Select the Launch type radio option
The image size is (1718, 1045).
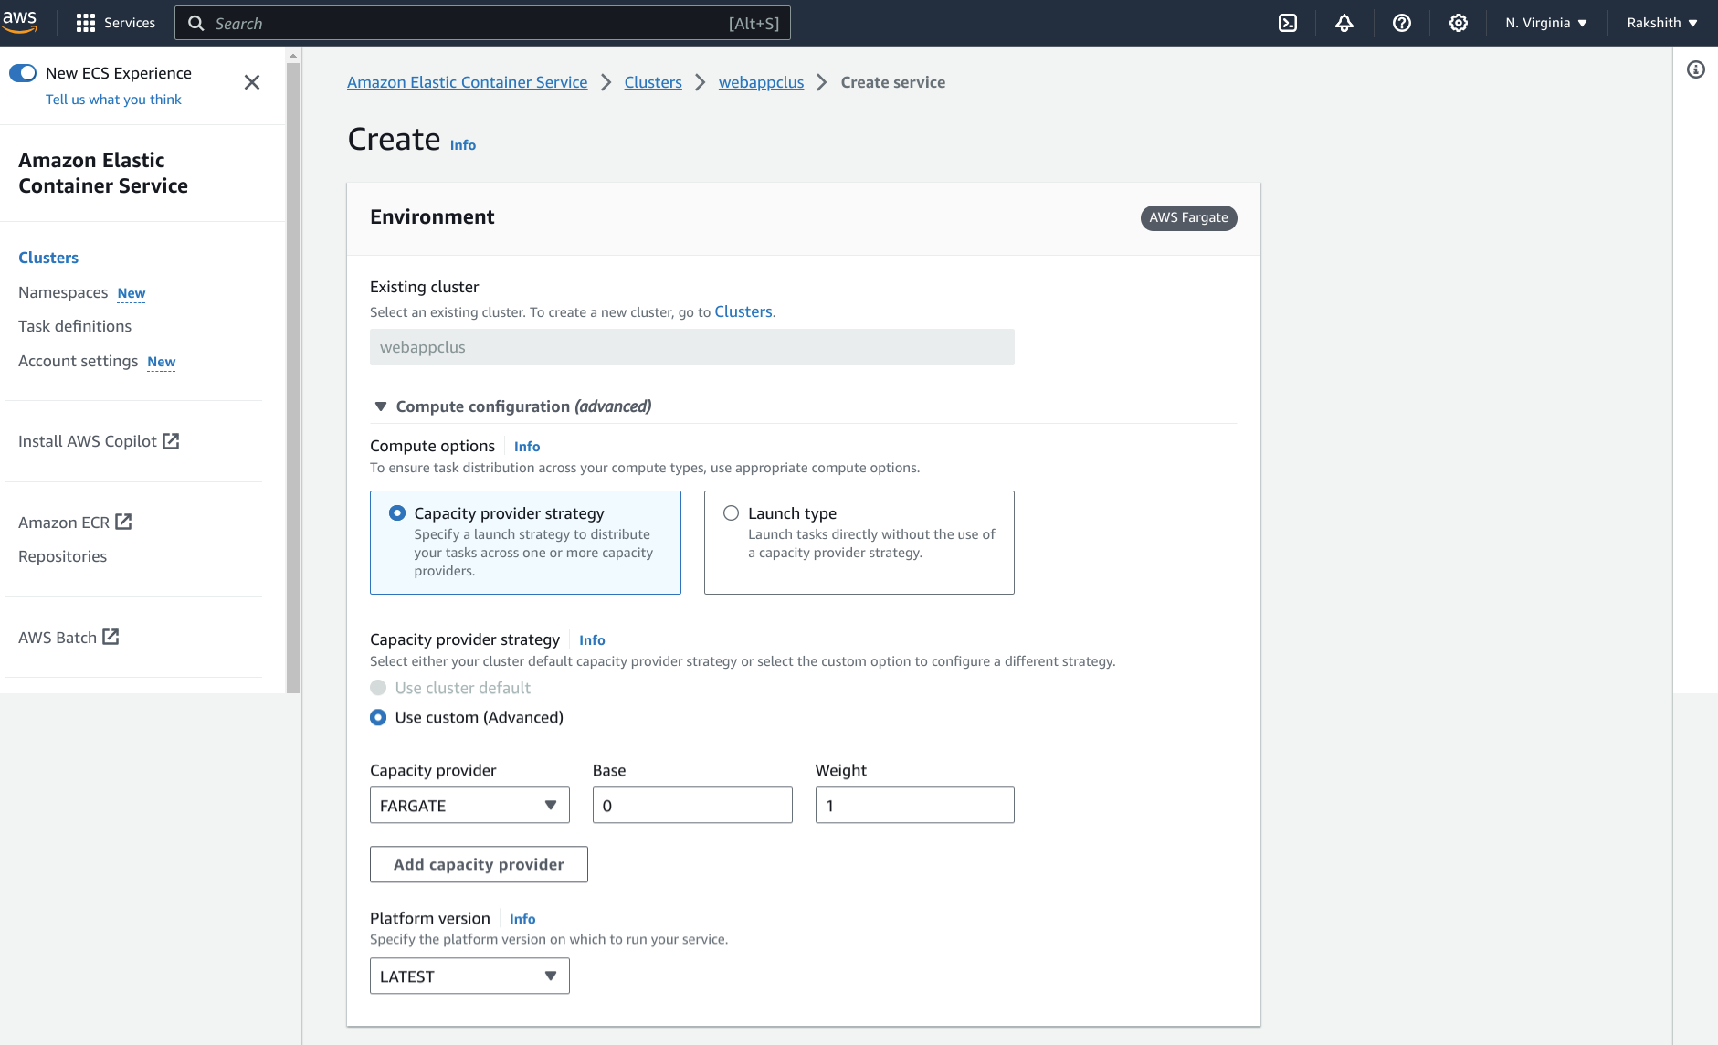point(731,513)
